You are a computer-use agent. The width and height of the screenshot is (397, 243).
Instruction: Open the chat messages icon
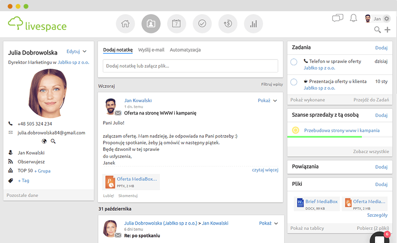[x=337, y=18]
